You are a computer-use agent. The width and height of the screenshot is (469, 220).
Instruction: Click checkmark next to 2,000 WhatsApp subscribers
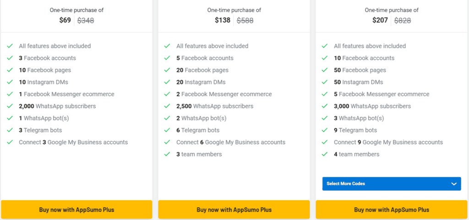point(10,106)
